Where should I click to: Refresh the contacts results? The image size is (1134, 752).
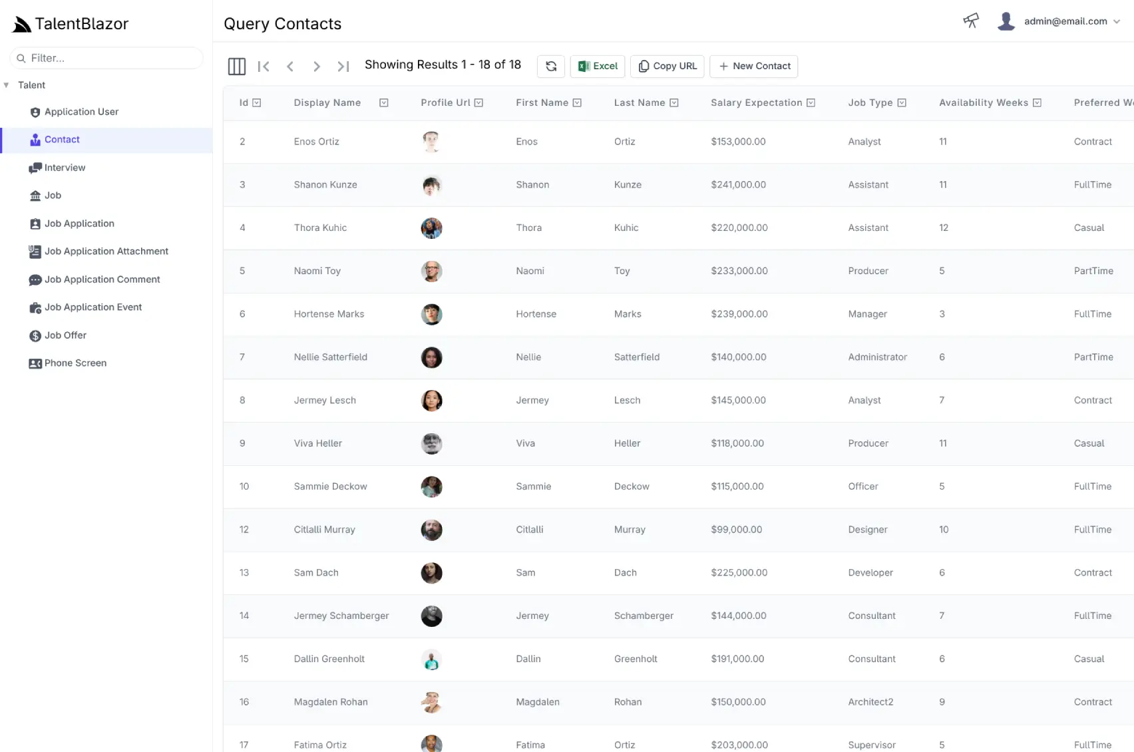pyautogui.click(x=551, y=66)
